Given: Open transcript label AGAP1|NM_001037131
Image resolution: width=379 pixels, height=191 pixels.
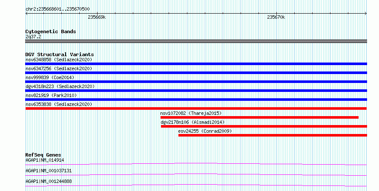Looking at the screenshot, I should pos(49,171).
